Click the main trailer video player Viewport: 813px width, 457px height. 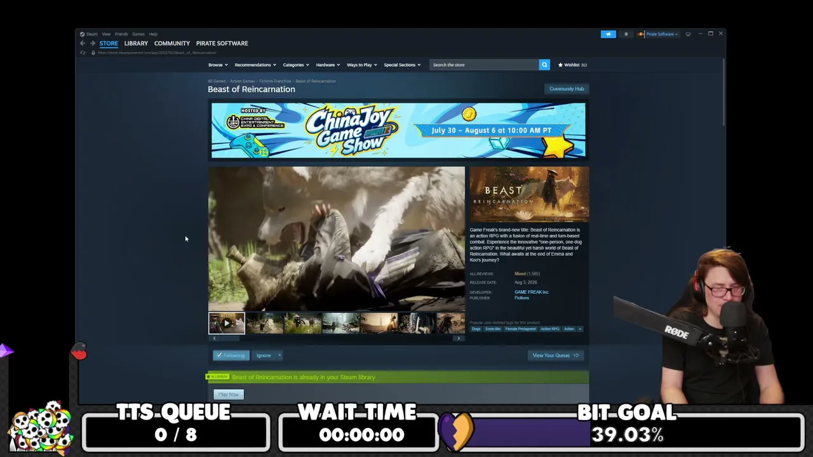click(x=337, y=239)
